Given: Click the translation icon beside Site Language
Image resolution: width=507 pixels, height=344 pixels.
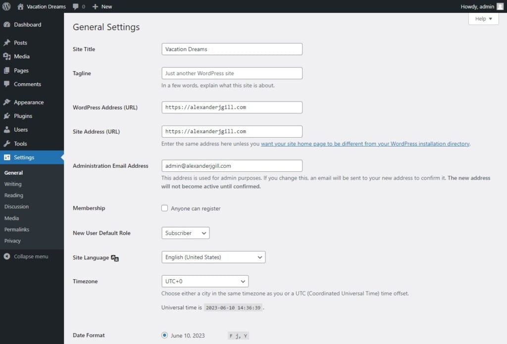Looking at the screenshot, I should (x=115, y=258).
